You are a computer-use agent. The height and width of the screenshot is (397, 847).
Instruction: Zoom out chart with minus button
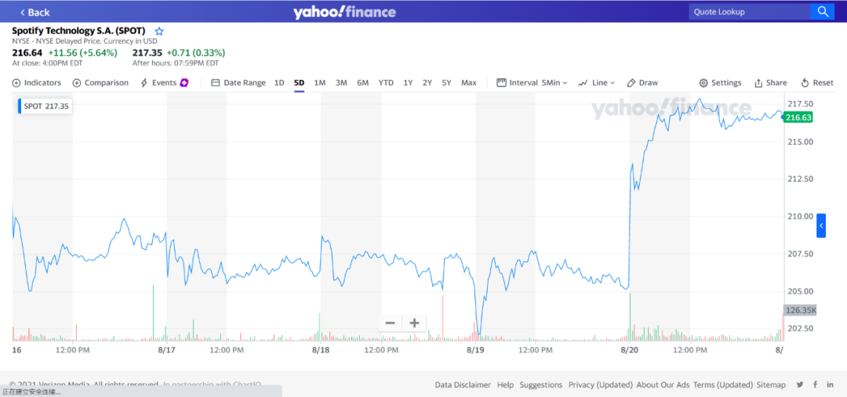tap(390, 323)
